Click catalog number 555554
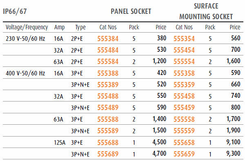 coord(184,62)
